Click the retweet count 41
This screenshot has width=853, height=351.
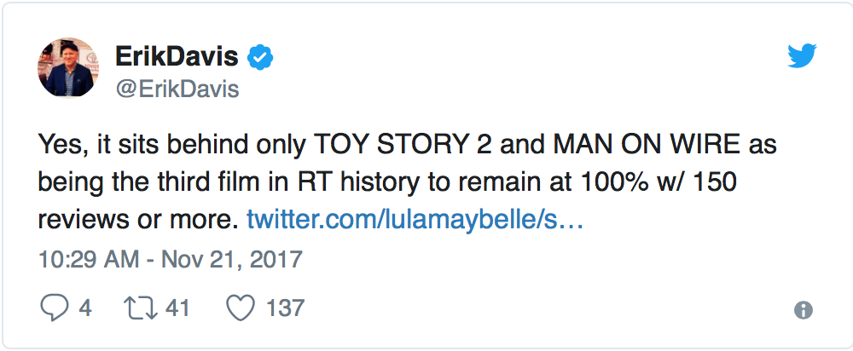177,308
